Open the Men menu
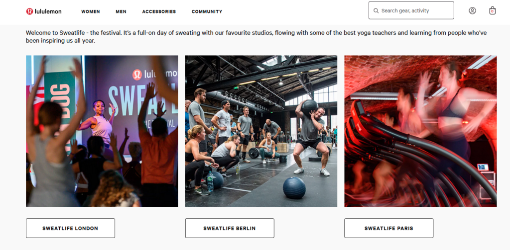Screen dimensions: 510x250 [121, 11]
